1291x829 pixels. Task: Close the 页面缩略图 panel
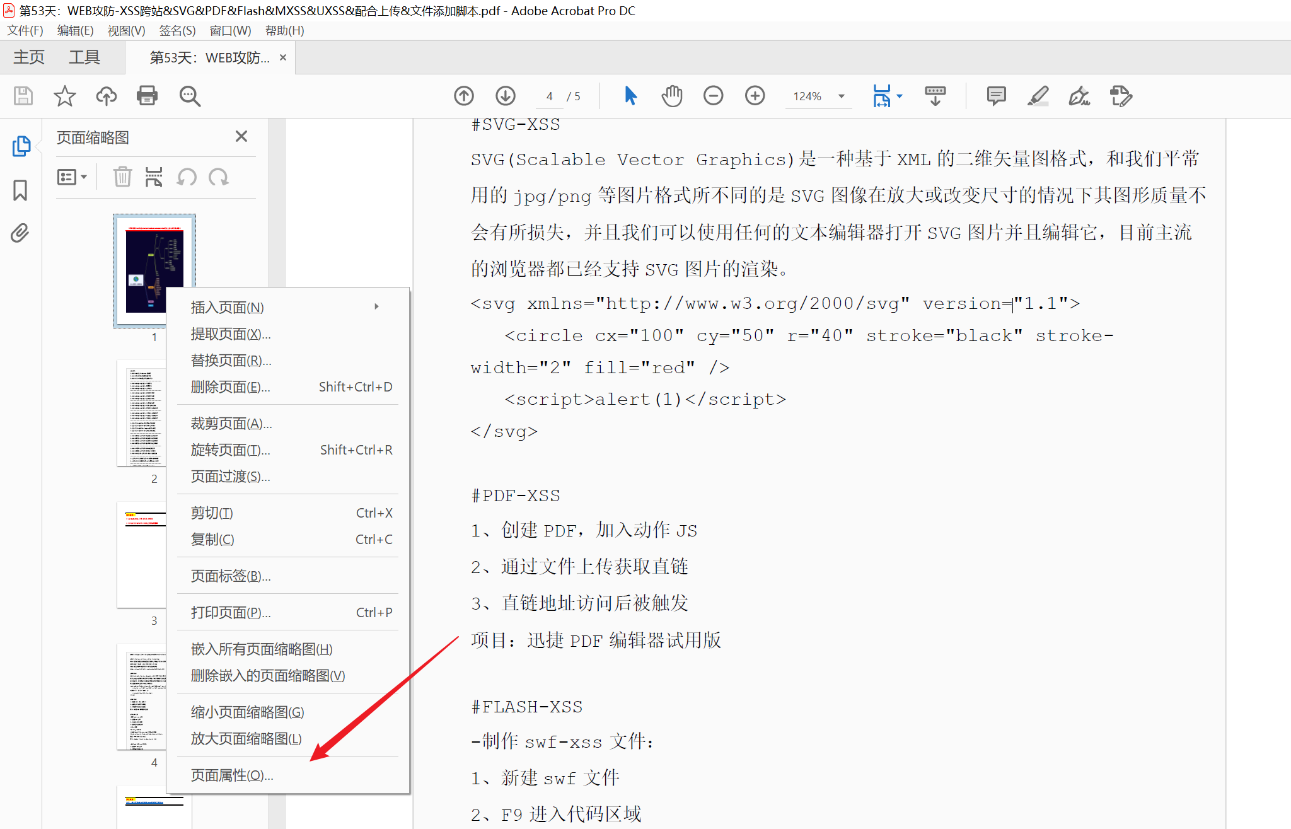point(241,137)
